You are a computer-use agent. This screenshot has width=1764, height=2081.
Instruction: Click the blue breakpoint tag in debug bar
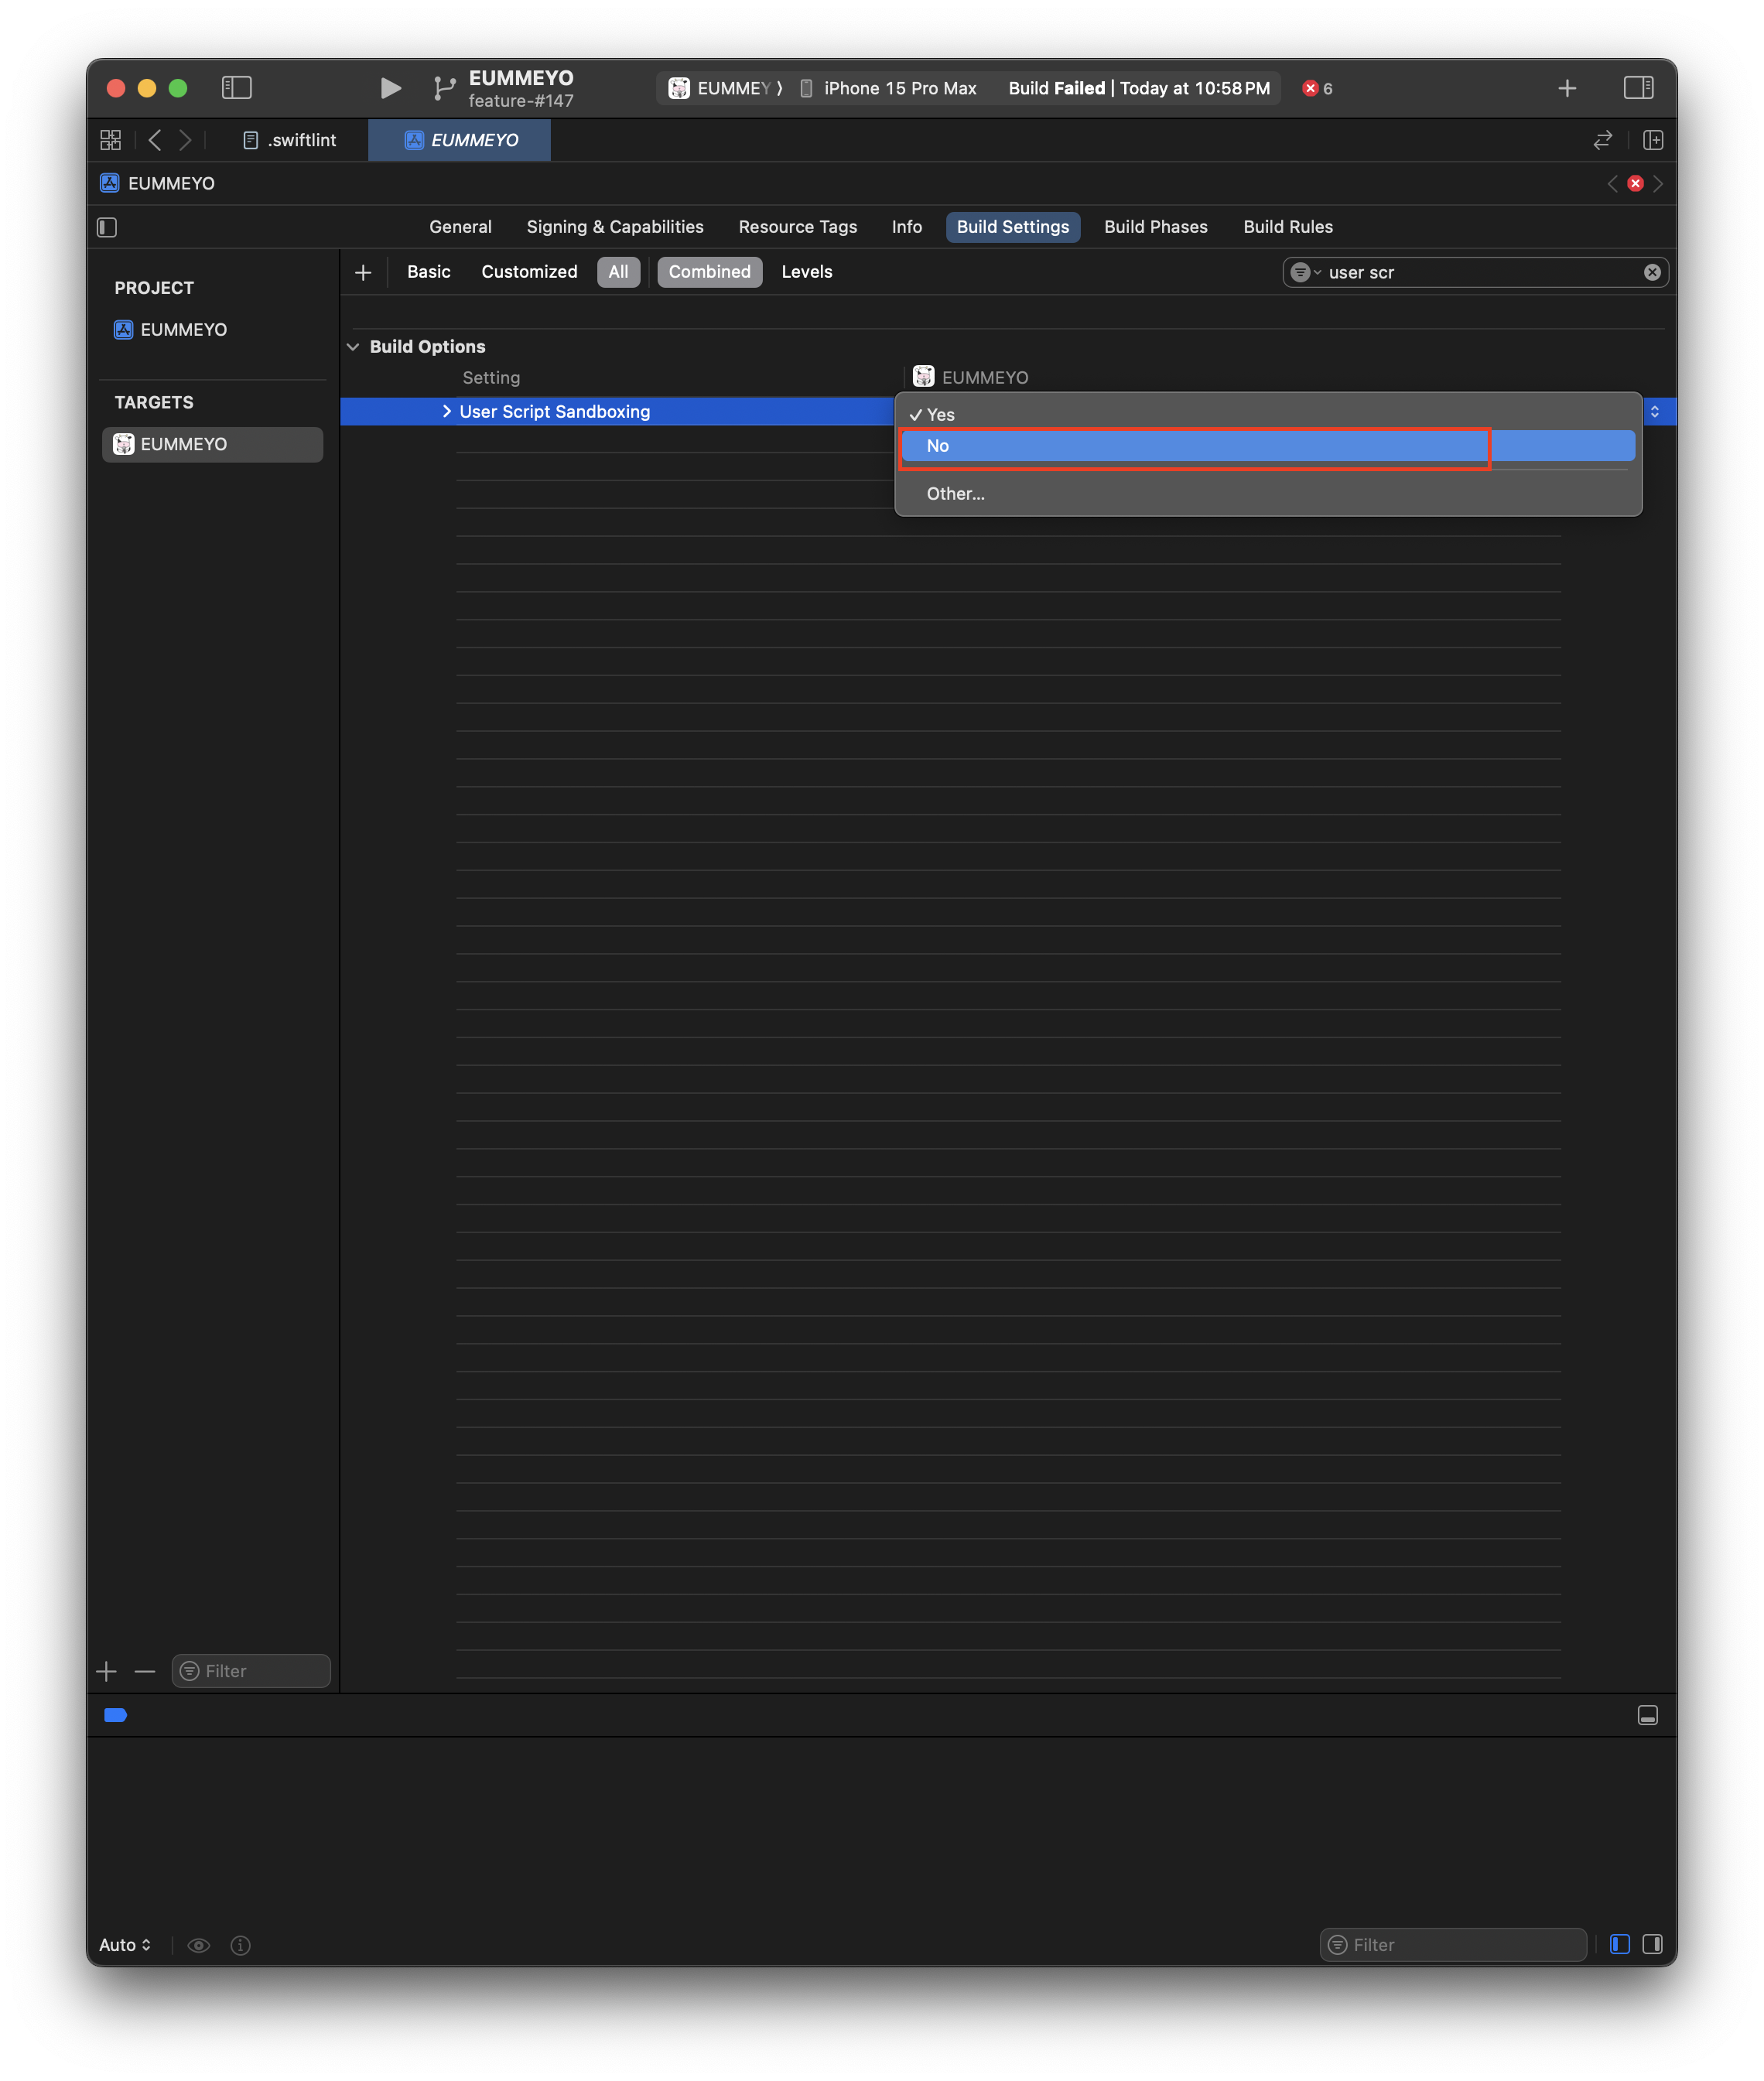(116, 1715)
